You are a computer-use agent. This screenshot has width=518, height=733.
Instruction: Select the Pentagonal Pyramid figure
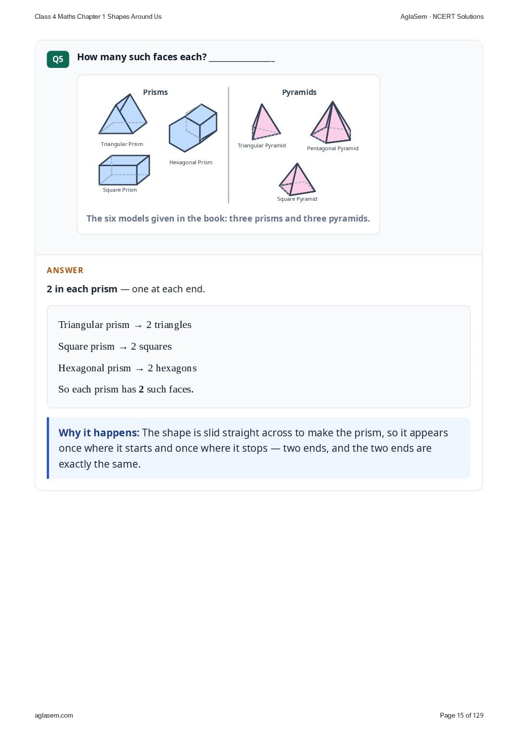point(331,122)
